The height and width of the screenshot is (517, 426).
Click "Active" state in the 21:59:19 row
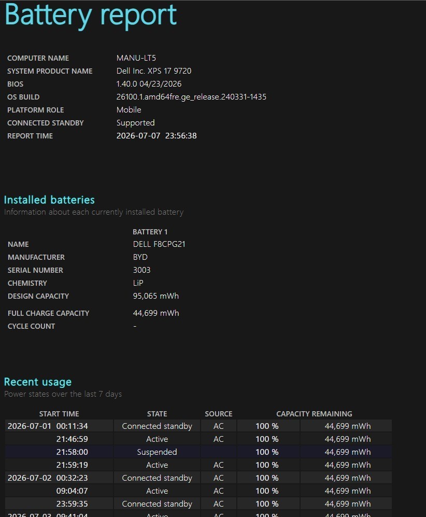click(157, 465)
